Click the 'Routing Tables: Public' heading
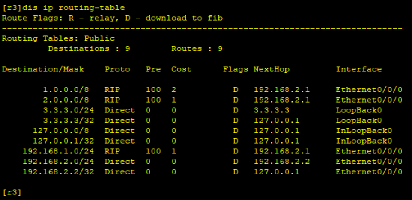412x200 pixels. coord(59,38)
